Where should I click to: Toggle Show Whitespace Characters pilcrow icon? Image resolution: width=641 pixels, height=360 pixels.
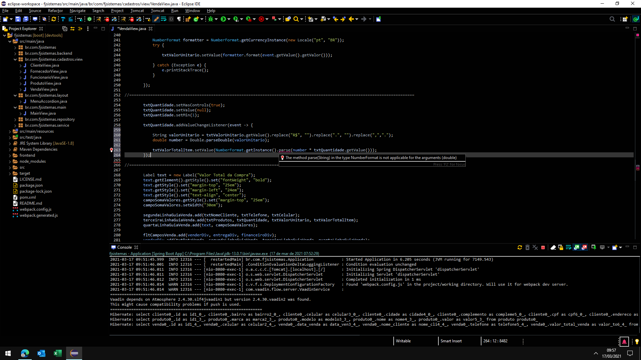pos(179,19)
